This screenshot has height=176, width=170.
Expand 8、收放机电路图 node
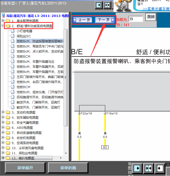coord(3,138)
